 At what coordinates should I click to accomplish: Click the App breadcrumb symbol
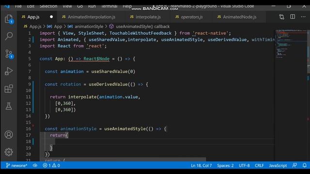click(55, 27)
